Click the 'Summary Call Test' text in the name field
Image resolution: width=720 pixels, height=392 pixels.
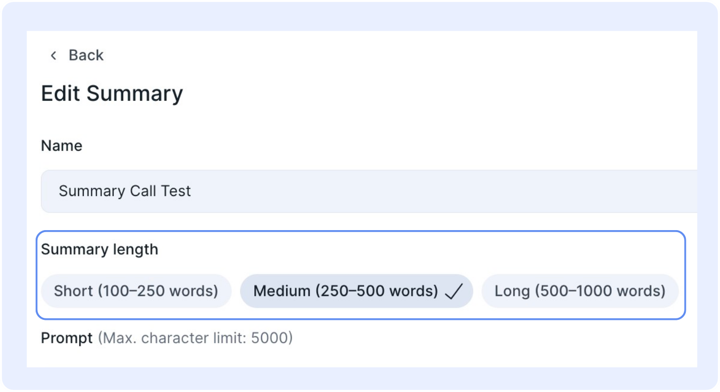pos(125,191)
